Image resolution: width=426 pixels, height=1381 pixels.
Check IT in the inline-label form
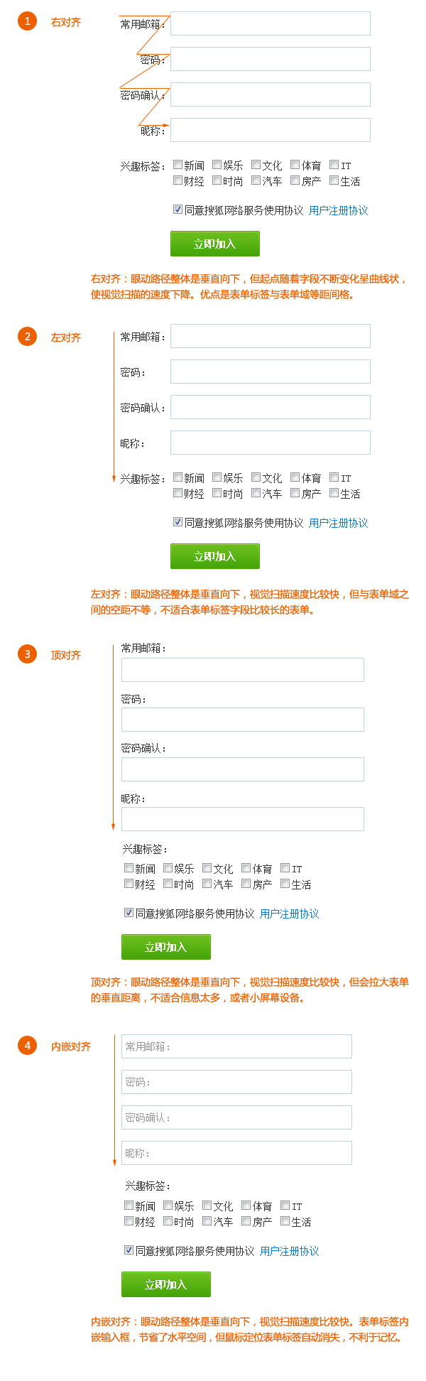[x=285, y=1206]
